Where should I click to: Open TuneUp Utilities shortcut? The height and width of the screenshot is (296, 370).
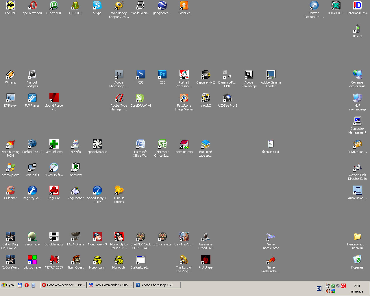coord(119,190)
